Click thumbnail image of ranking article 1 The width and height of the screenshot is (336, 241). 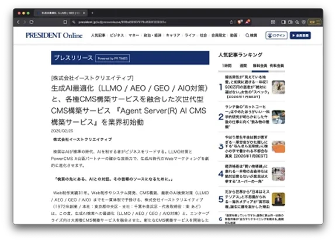[x=278, y=87]
